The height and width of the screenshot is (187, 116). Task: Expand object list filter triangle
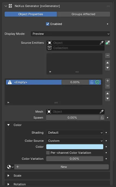click(8, 102)
